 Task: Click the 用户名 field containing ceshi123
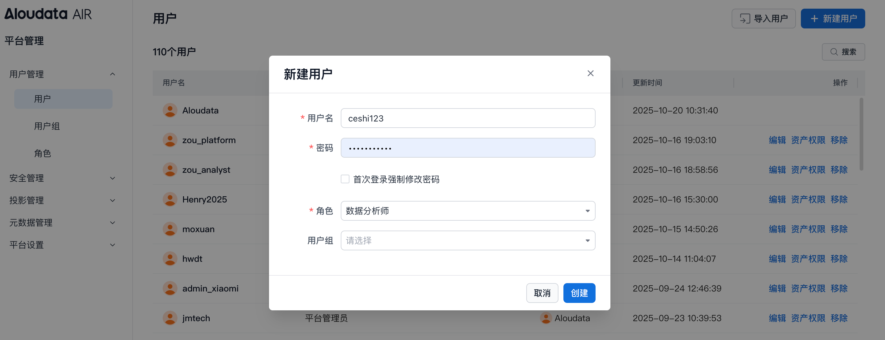pyautogui.click(x=468, y=118)
